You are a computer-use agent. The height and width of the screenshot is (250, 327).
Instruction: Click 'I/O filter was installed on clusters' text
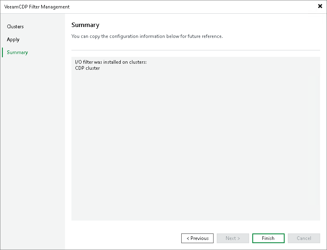coord(111,62)
